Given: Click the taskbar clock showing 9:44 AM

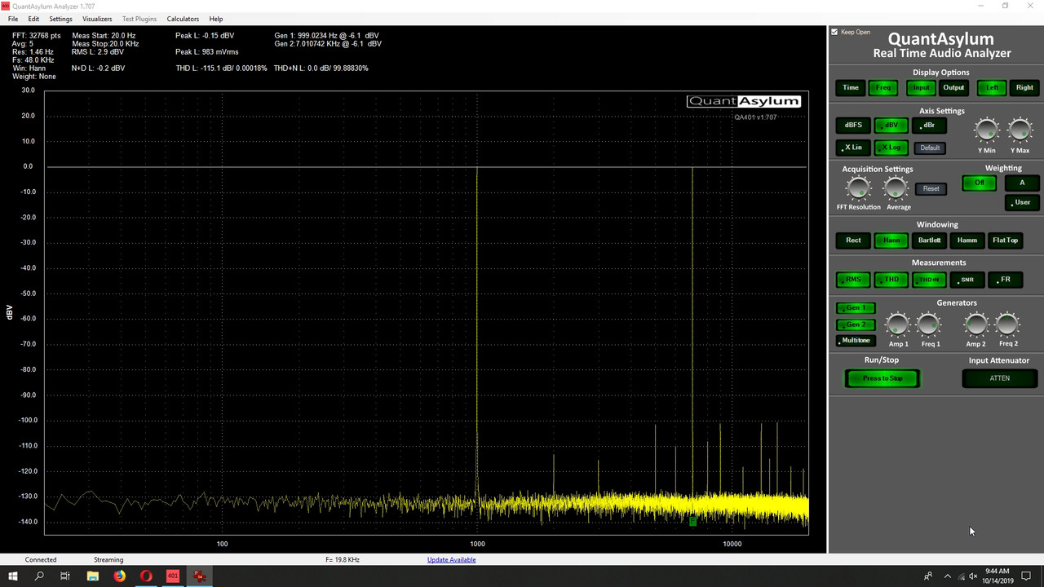Looking at the screenshot, I should click(x=997, y=576).
